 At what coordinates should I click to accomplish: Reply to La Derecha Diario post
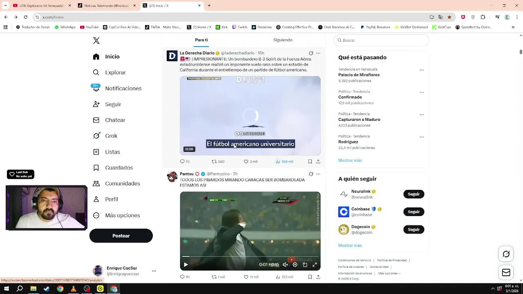pyautogui.click(x=185, y=161)
